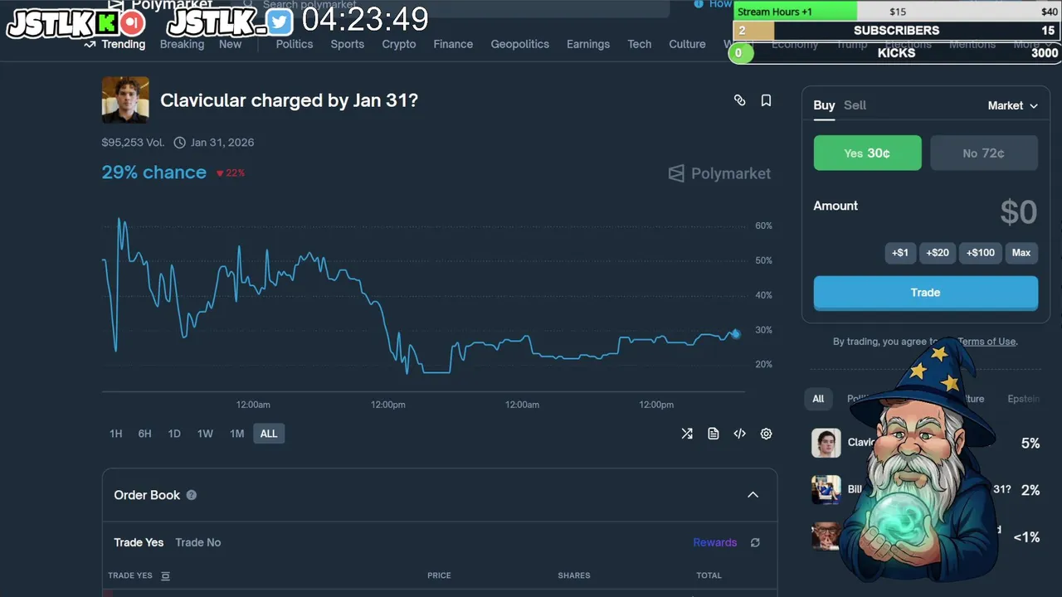Open the Rewards link

[715, 542]
